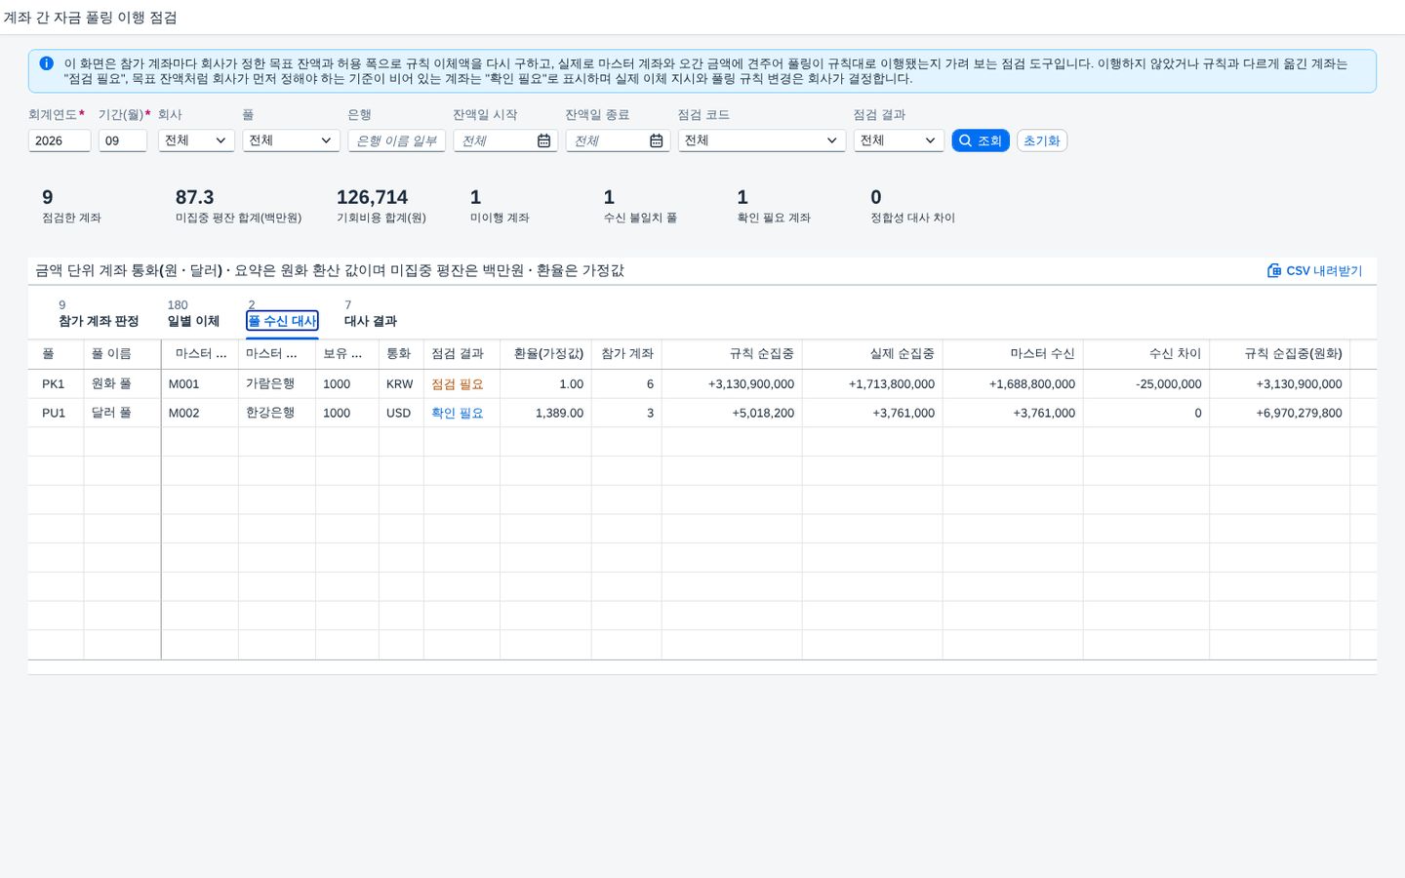Click the 조회 search button

coord(981,140)
